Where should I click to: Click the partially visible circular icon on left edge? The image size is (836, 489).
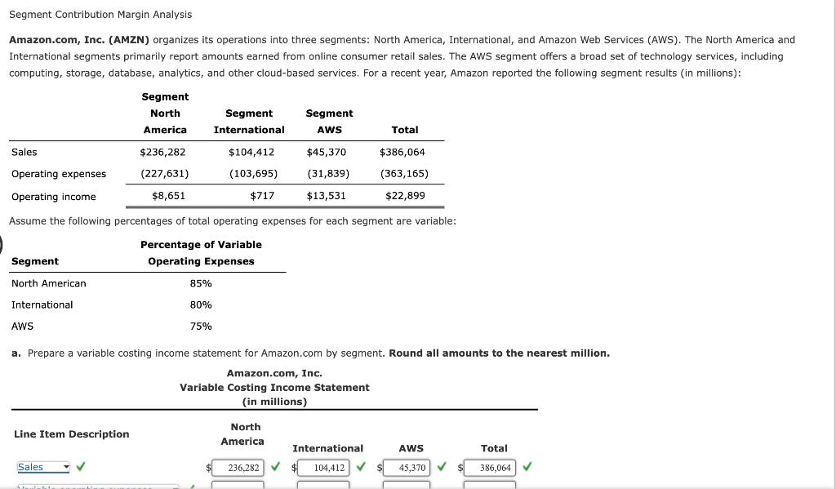point(2,246)
